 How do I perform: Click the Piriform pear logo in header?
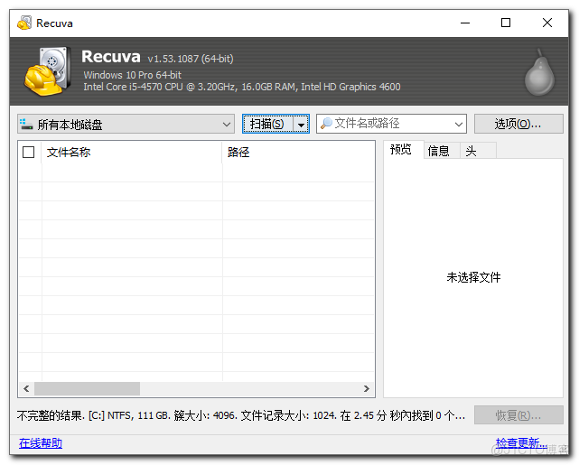539,72
